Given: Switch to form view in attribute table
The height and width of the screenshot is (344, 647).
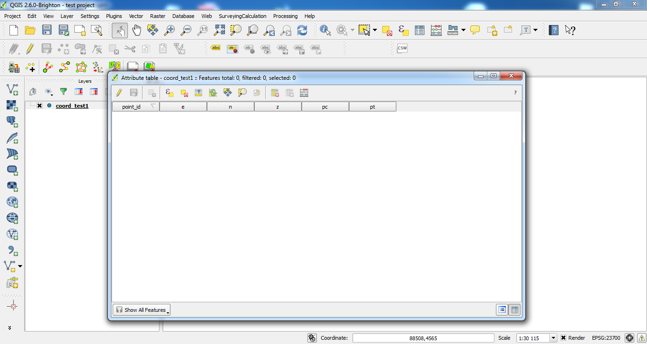Looking at the screenshot, I should tap(514, 310).
